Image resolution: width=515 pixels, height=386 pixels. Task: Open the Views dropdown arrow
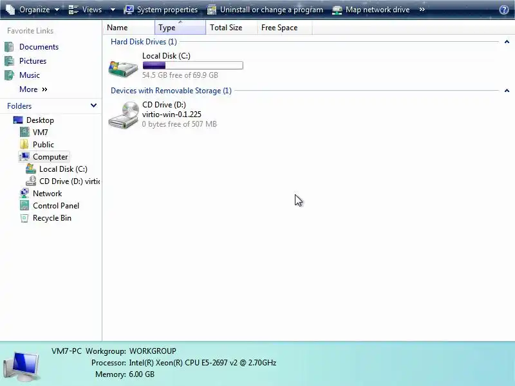pyautogui.click(x=113, y=10)
